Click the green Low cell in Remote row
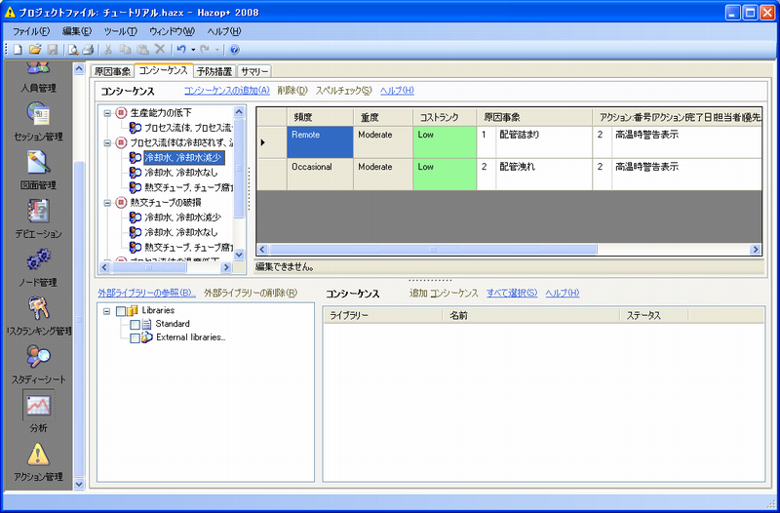The image size is (780, 513). tap(445, 142)
